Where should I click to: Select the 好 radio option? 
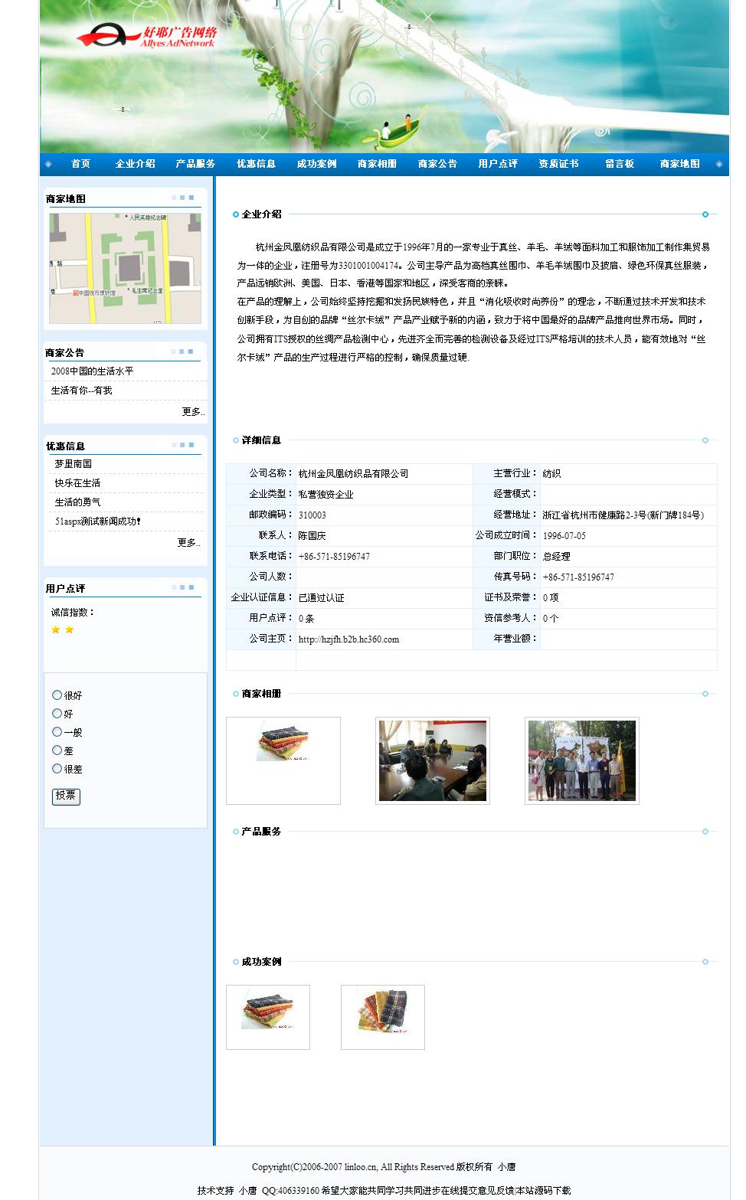[57, 714]
